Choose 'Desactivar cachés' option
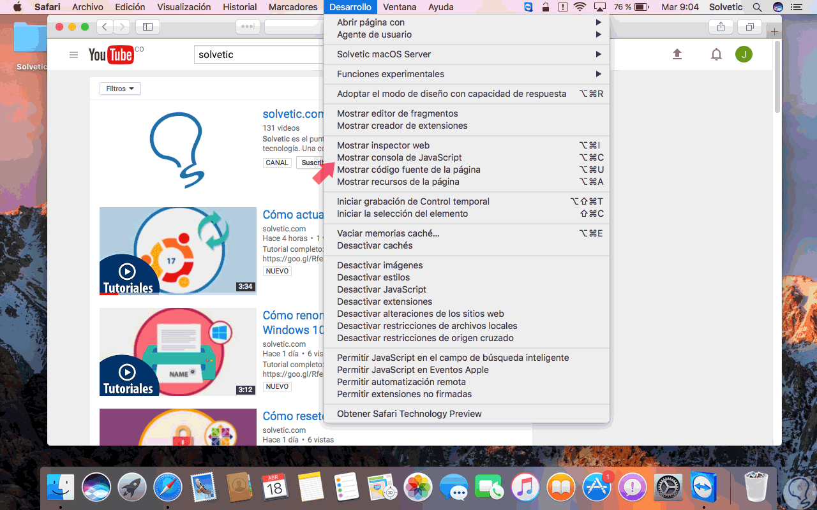 [467, 245]
